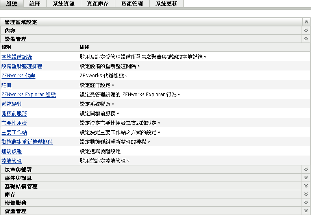
Task: Click the 設定開機前服務 description text
Action: (100, 114)
